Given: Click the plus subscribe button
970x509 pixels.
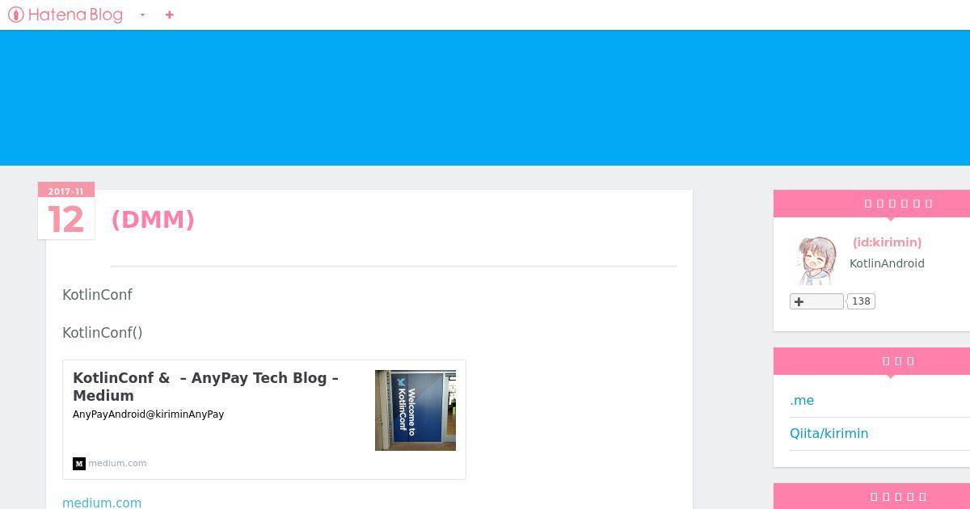Looking at the screenshot, I should 816,301.
